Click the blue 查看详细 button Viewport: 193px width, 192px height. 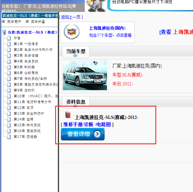tap(83, 134)
